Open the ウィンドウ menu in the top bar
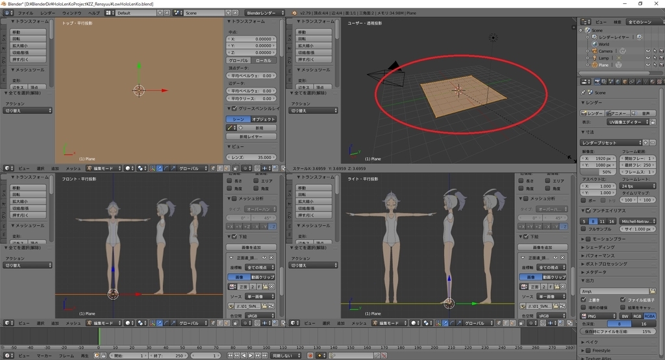Screen dimensions: 665x360 71,13
